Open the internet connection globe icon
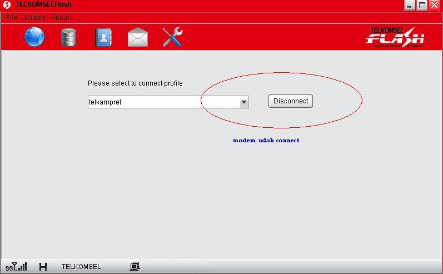This screenshot has width=443, height=274. (x=34, y=37)
